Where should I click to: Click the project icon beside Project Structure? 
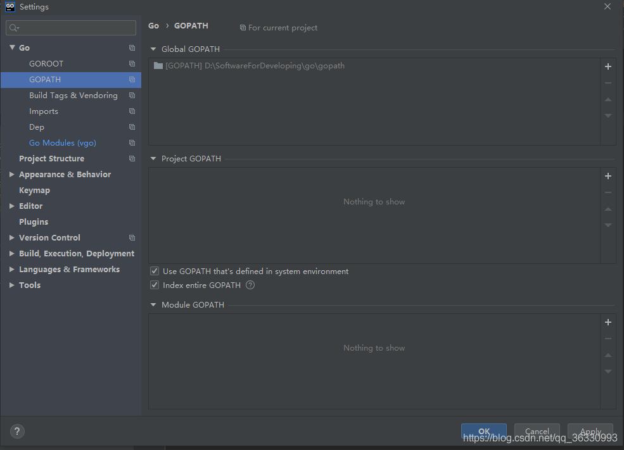[132, 159]
